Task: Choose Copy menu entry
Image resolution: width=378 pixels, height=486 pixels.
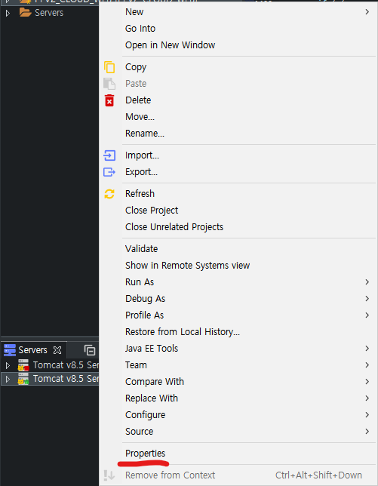Action: click(136, 67)
